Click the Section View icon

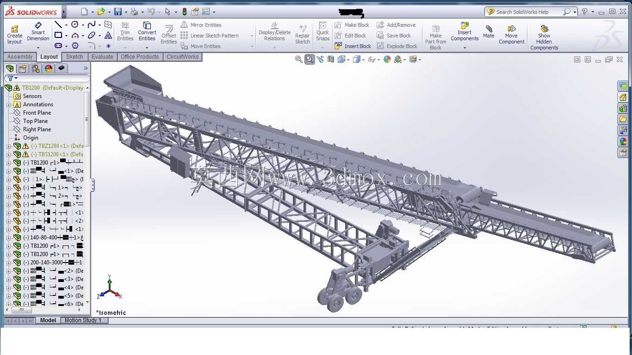331,59
